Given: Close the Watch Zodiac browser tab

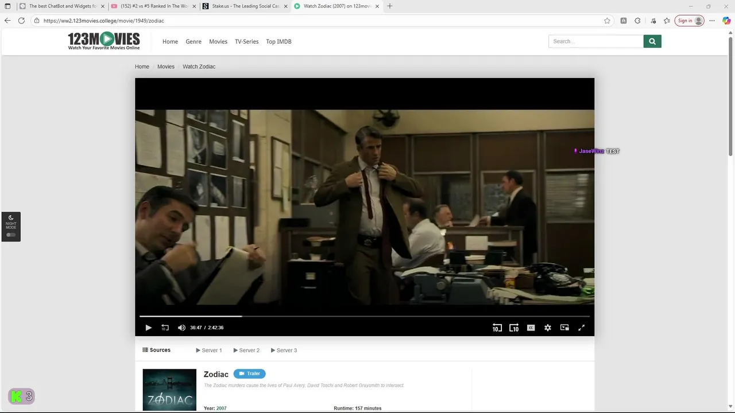Looking at the screenshot, I should click(x=377, y=6).
